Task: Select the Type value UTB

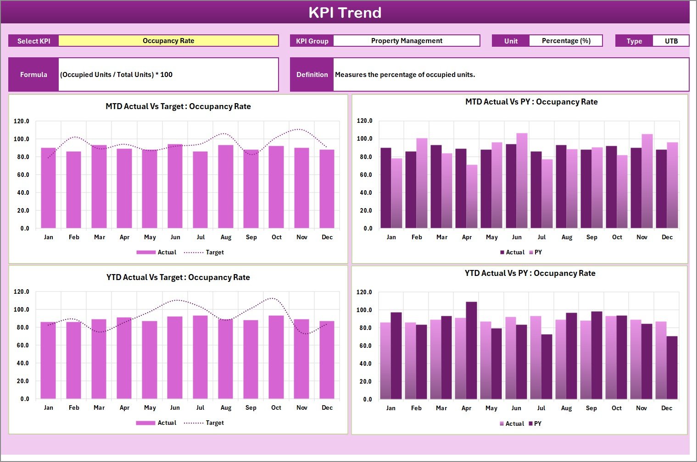Action: tap(671, 40)
